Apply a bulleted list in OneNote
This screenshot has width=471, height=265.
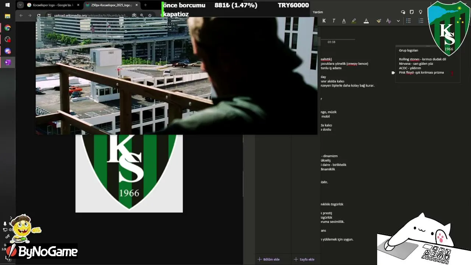click(408, 21)
